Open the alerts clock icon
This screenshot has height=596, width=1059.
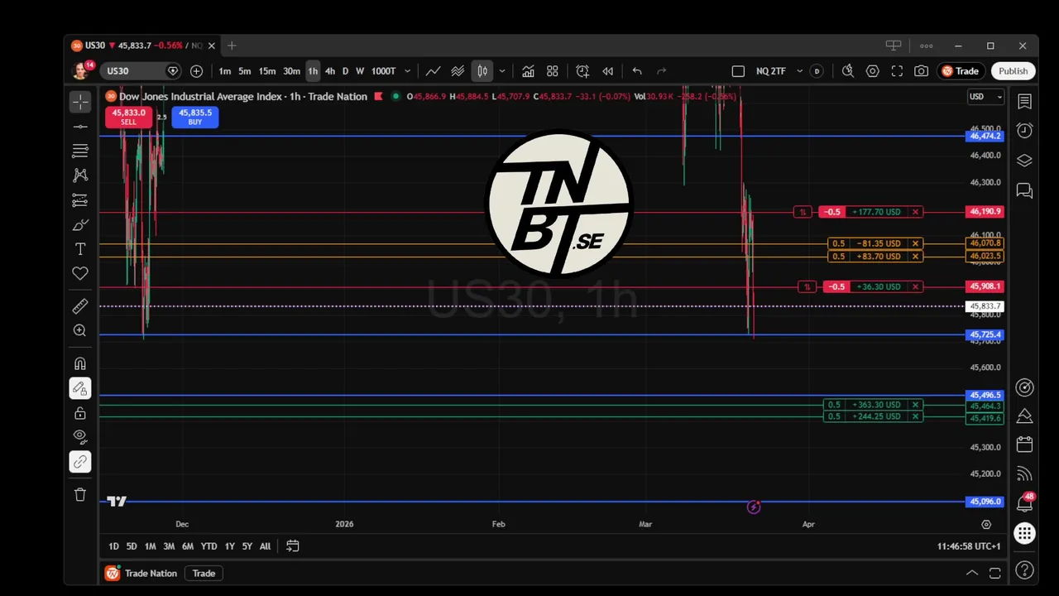1024,131
